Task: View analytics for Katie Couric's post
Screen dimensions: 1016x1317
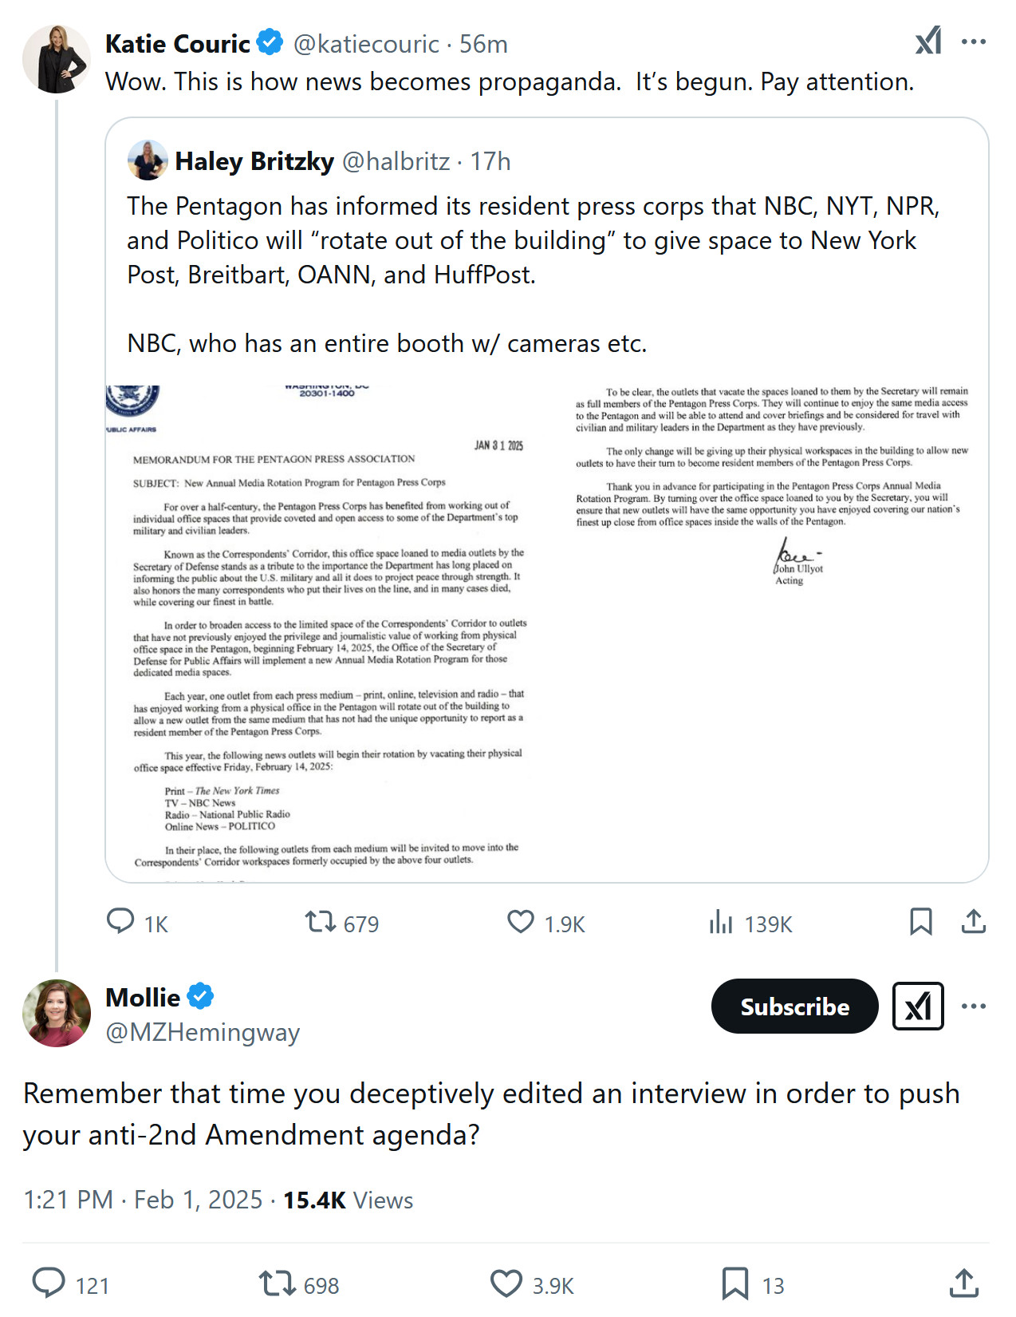Action: pos(721,923)
